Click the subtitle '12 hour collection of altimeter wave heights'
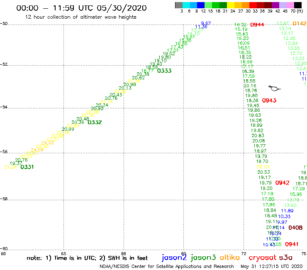The image size is (307, 270). click(x=81, y=17)
